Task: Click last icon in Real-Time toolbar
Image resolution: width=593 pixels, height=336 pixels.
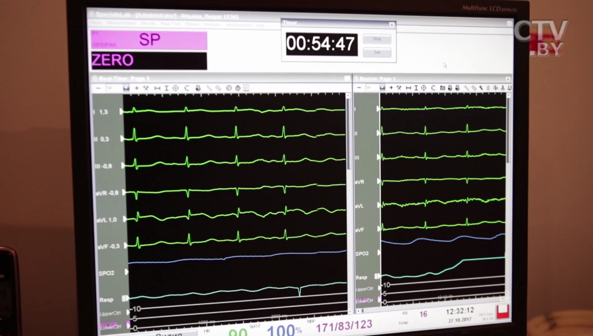Action: point(246,88)
